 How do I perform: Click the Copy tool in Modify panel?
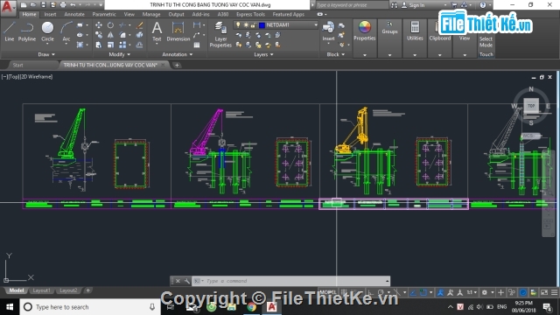[99, 35]
